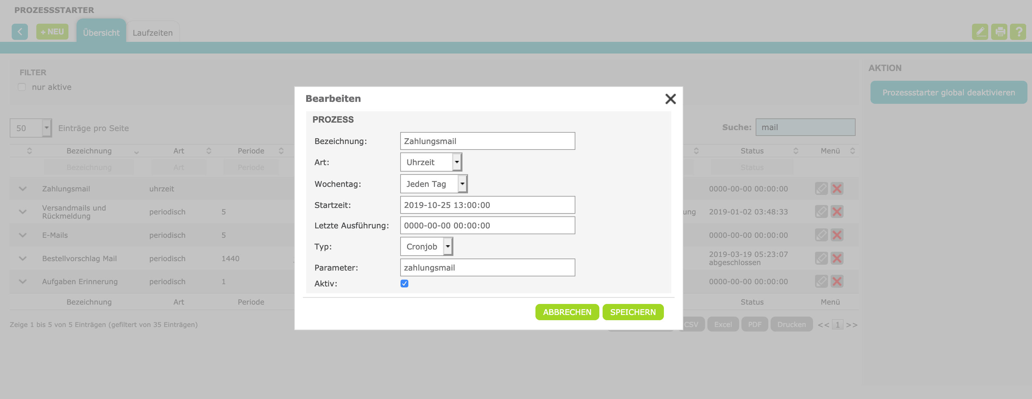Open the Wochentag dropdown Jeden Tag
Screen dimensions: 1032x399
pos(434,184)
